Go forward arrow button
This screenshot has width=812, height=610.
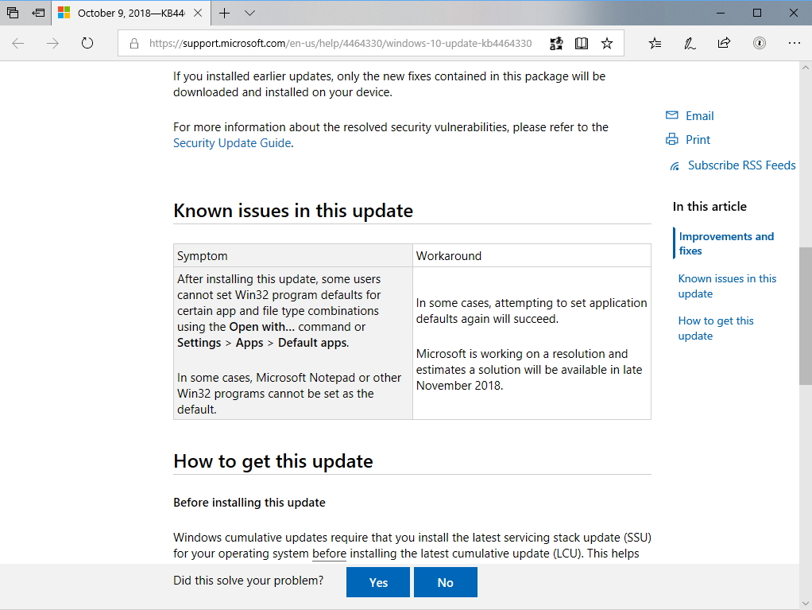(x=52, y=43)
